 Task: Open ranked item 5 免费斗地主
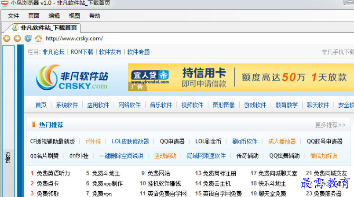(x=106, y=173)
